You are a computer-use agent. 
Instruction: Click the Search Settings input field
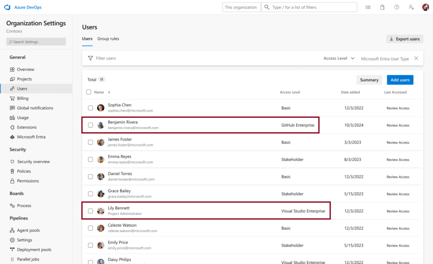[x=36, y=42]
